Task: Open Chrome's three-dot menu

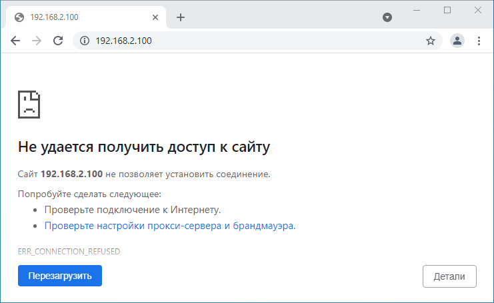Action: (x=479, y=41)
